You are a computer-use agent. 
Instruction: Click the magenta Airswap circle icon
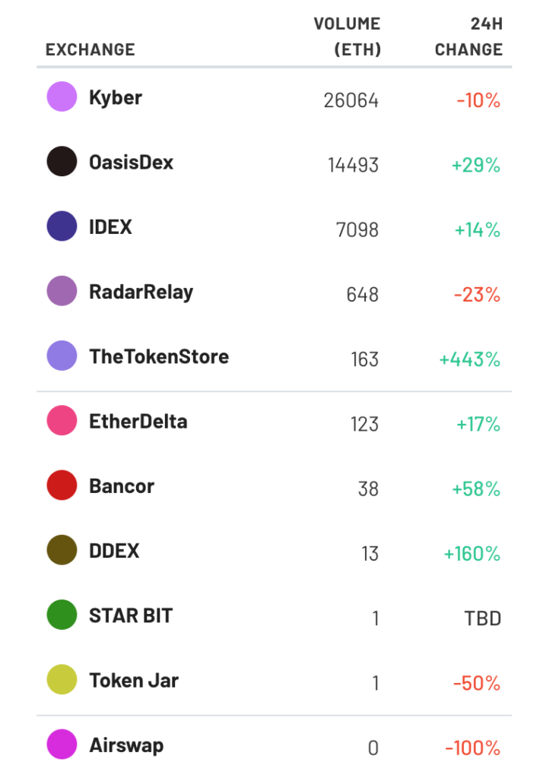click(62, 745)
